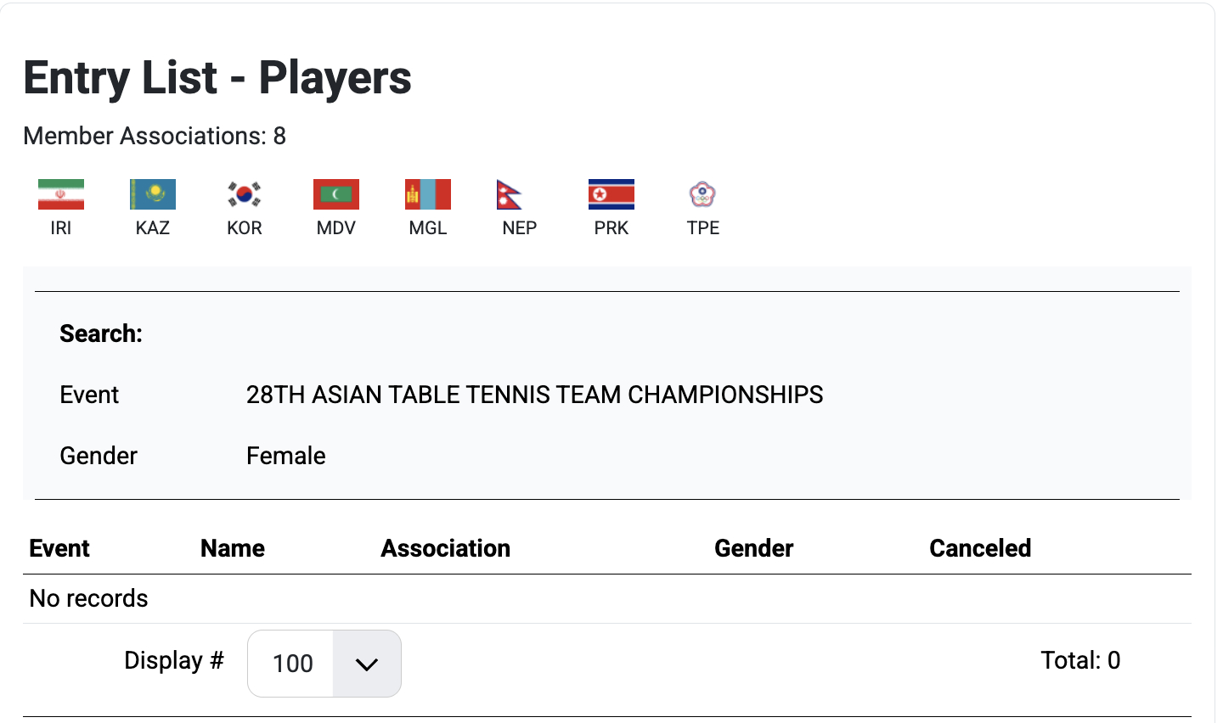The image size is (1223, 723).
Task: Open the Display # dropdown arrow
Action: (367, 664)
